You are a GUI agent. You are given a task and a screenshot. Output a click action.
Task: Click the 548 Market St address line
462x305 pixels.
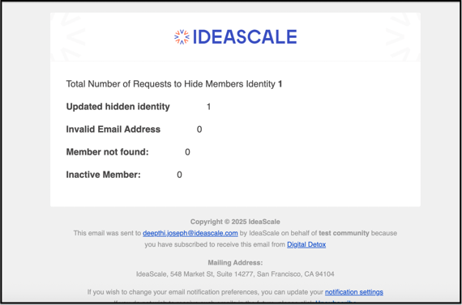(235, 274)
